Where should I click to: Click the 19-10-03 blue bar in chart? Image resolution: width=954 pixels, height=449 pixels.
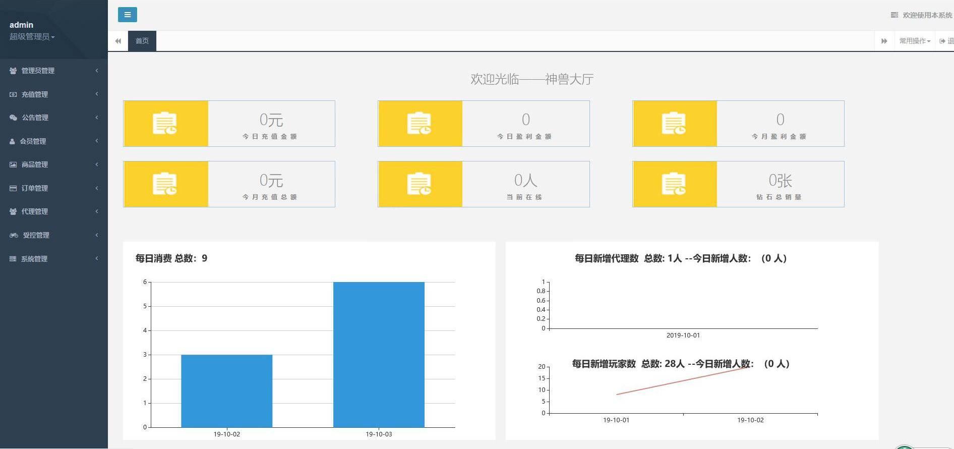click(379, 354)
